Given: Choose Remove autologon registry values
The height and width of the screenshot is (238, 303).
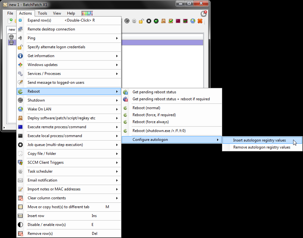Looking at the screenshot, I should (262, 147).
